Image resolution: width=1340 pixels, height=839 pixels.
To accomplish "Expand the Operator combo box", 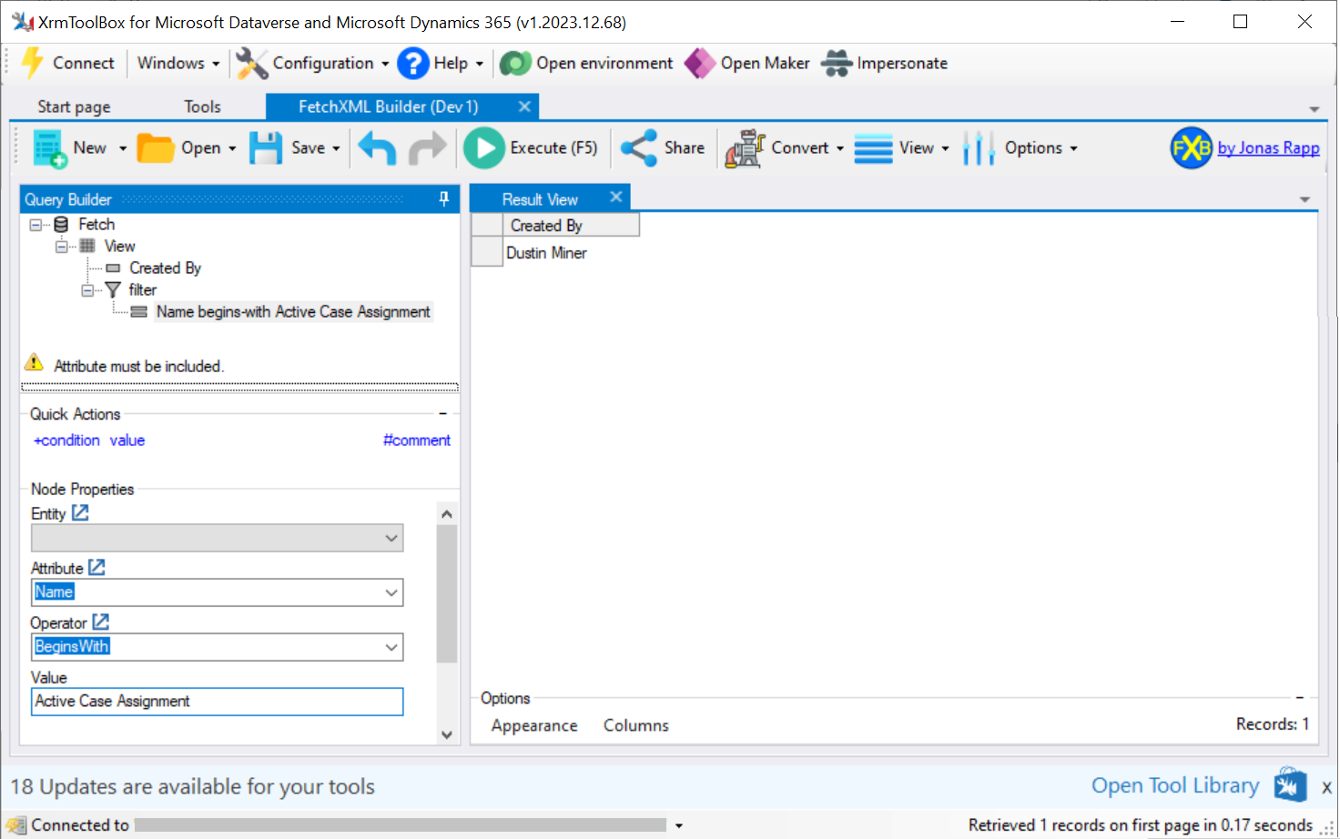I will (x=391, y=647).
